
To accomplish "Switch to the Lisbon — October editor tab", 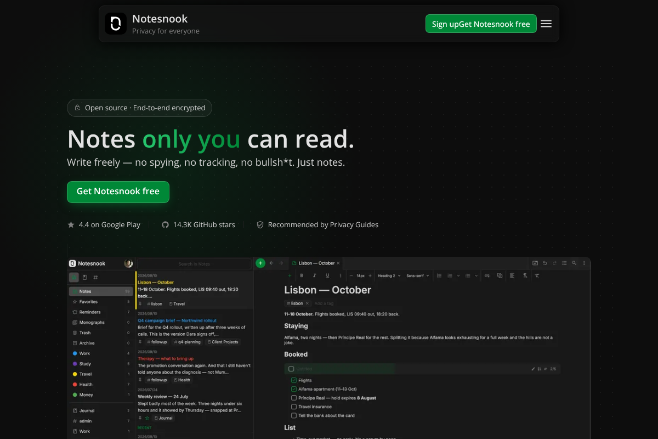I will click(316, 263).
